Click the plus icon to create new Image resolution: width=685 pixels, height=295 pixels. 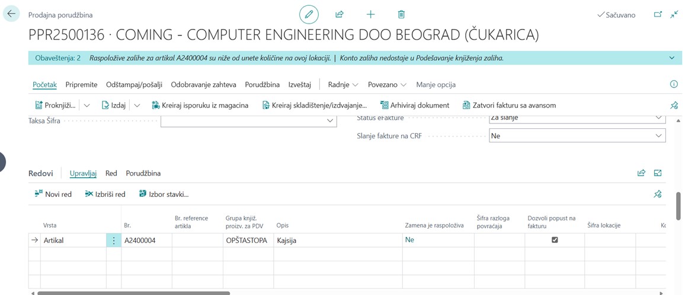point(370,14)
